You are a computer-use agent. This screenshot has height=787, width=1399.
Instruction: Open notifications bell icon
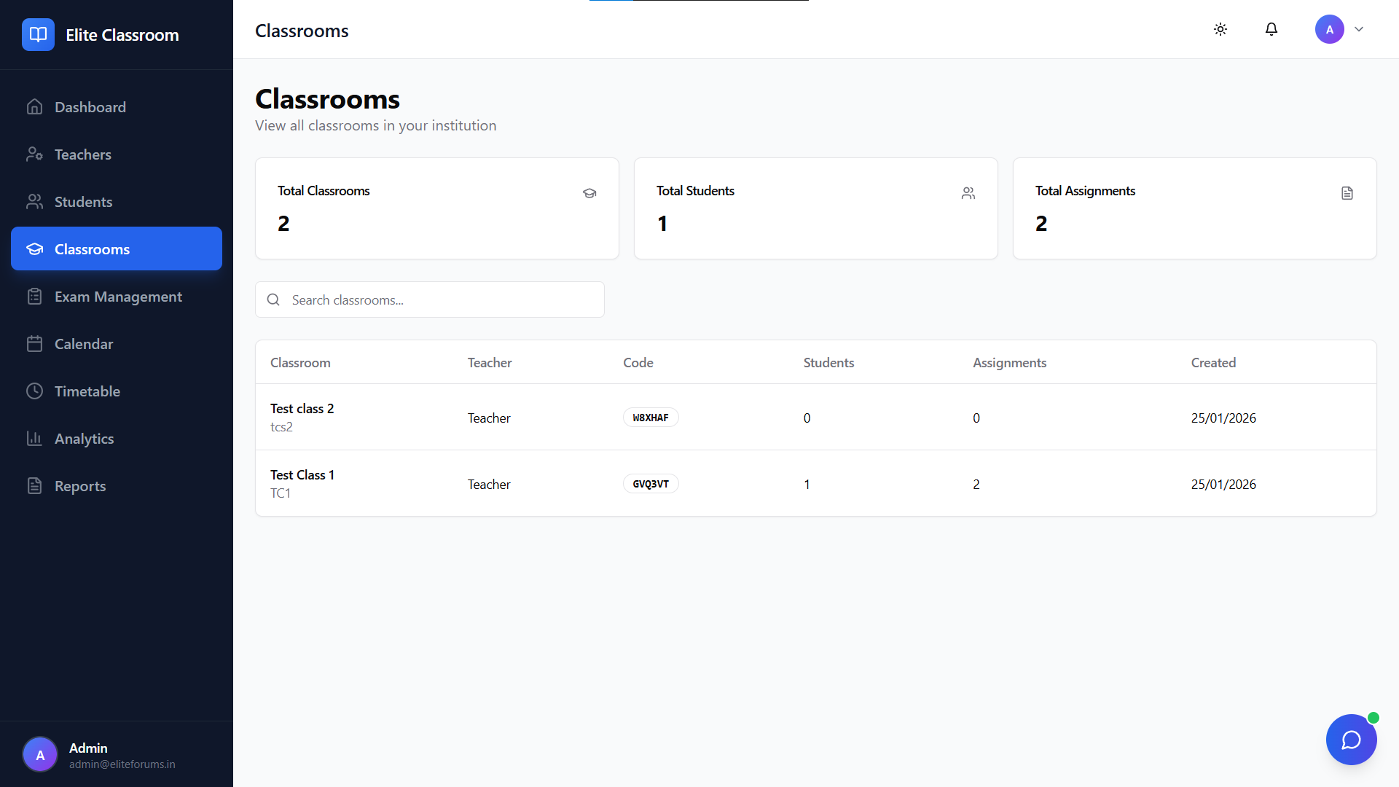pos(1271,29)
